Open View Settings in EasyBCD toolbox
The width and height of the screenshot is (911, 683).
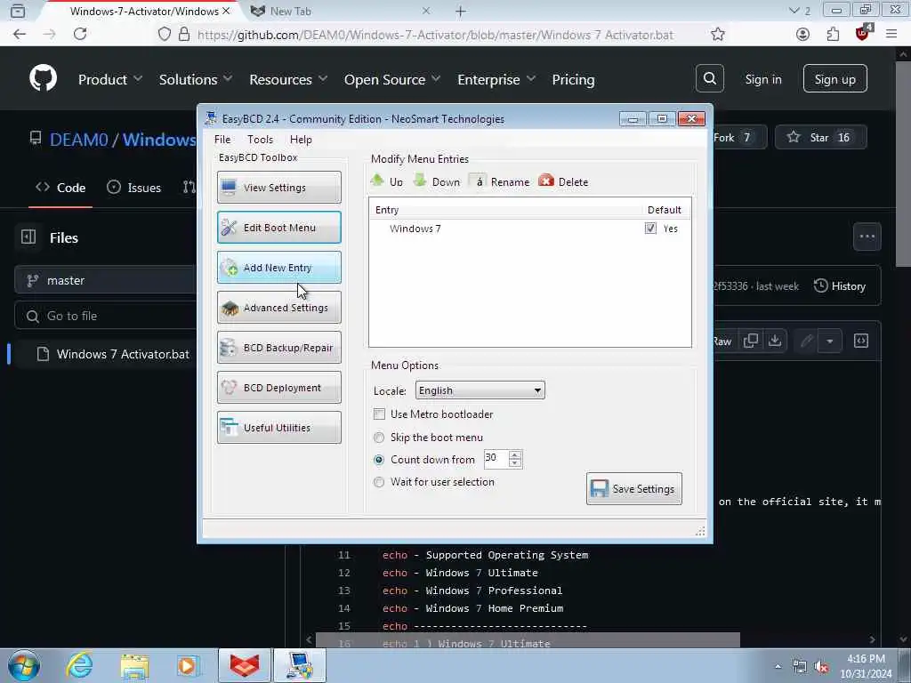click(278, 187)
